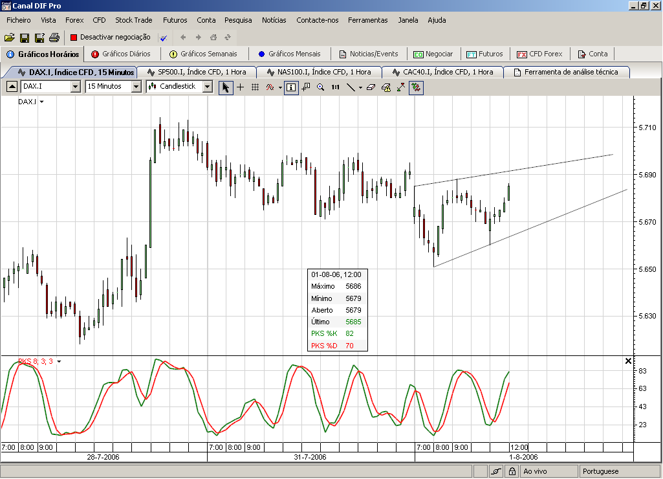Open the Ferramentas menu
Image resolution: width=663 pixels, height=479 pixels.
[x=368, y=20]
